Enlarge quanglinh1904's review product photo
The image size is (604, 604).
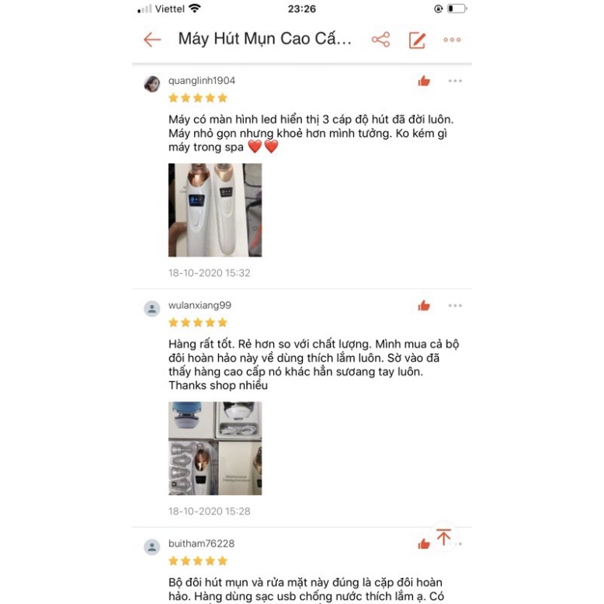click(215, 210)
